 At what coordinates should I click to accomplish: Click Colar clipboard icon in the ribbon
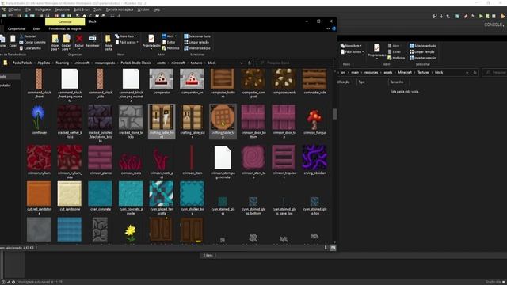pyautogui.click(x=13, y=39)
